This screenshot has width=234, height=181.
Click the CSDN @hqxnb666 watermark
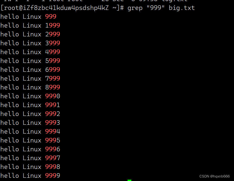(214, 176)
